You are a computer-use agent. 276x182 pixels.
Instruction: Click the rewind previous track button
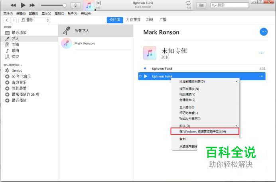point(13,5)
